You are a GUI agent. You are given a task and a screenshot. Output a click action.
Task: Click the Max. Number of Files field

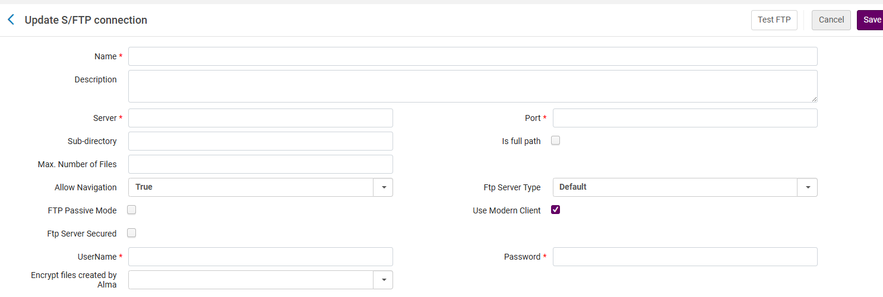pyautogui.click(x=261, y=164)
